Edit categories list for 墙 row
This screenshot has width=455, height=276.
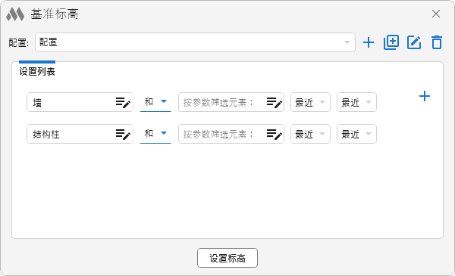click(123, 102)
